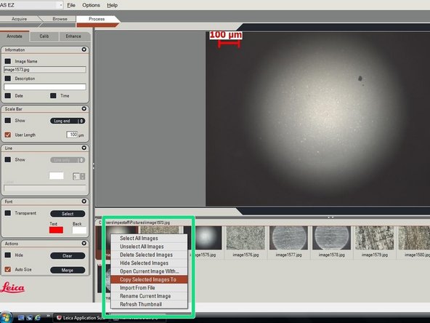
Task: Click the image name input field
Action: pos(45,70)
